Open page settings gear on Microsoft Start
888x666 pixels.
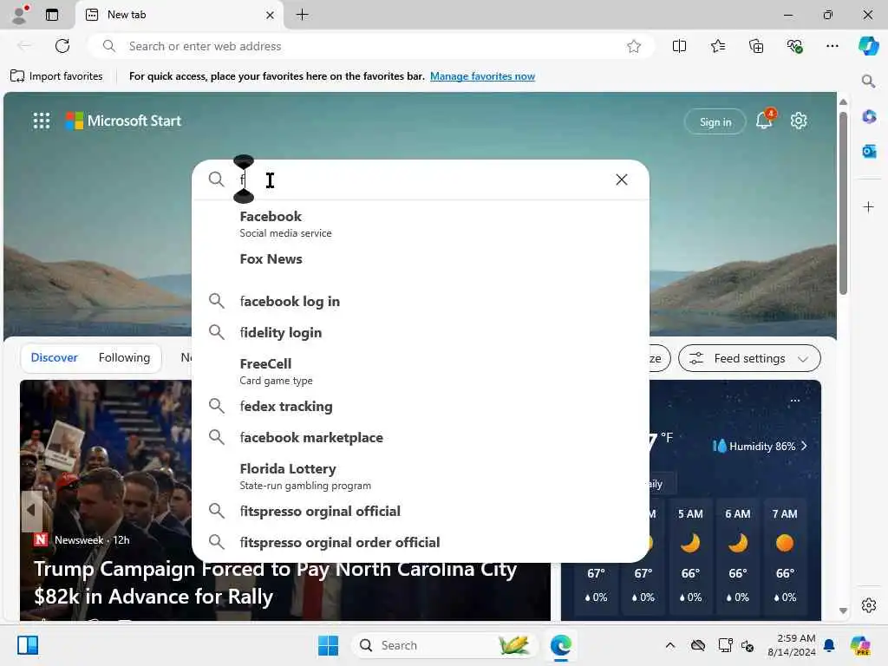pos(799,121)
